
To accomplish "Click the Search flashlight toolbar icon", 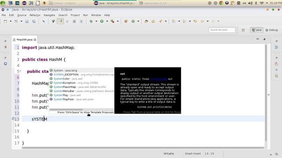I will tap(160, 22).
